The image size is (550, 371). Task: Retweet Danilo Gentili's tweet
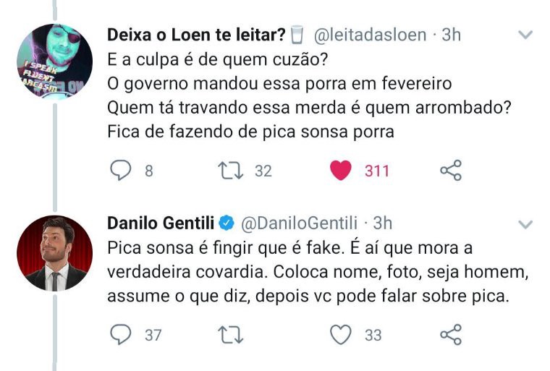click(x=231, y=335)
